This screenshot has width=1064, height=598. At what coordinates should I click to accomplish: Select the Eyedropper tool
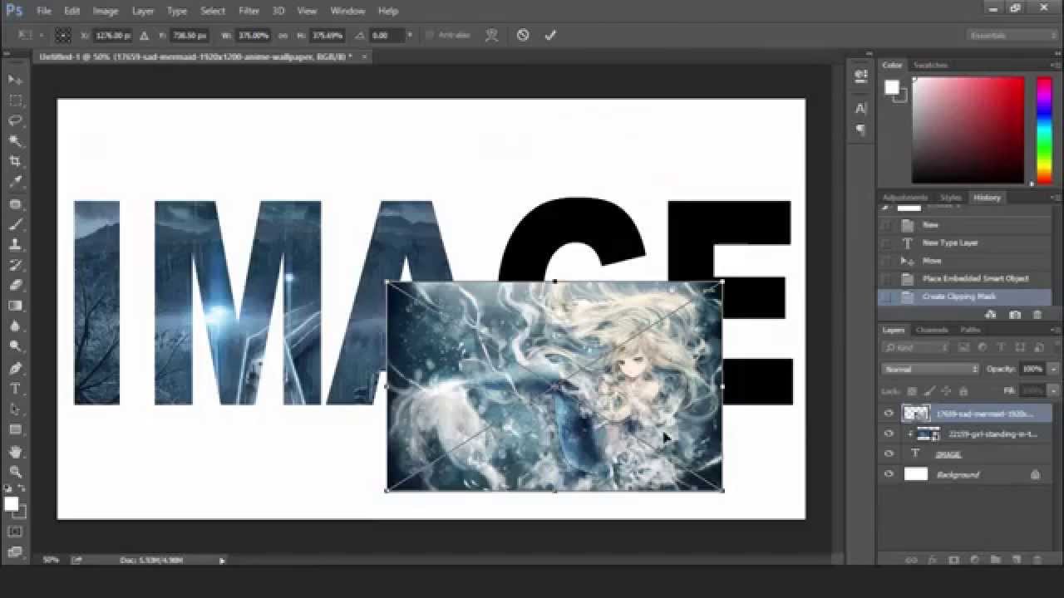[15, 182]
